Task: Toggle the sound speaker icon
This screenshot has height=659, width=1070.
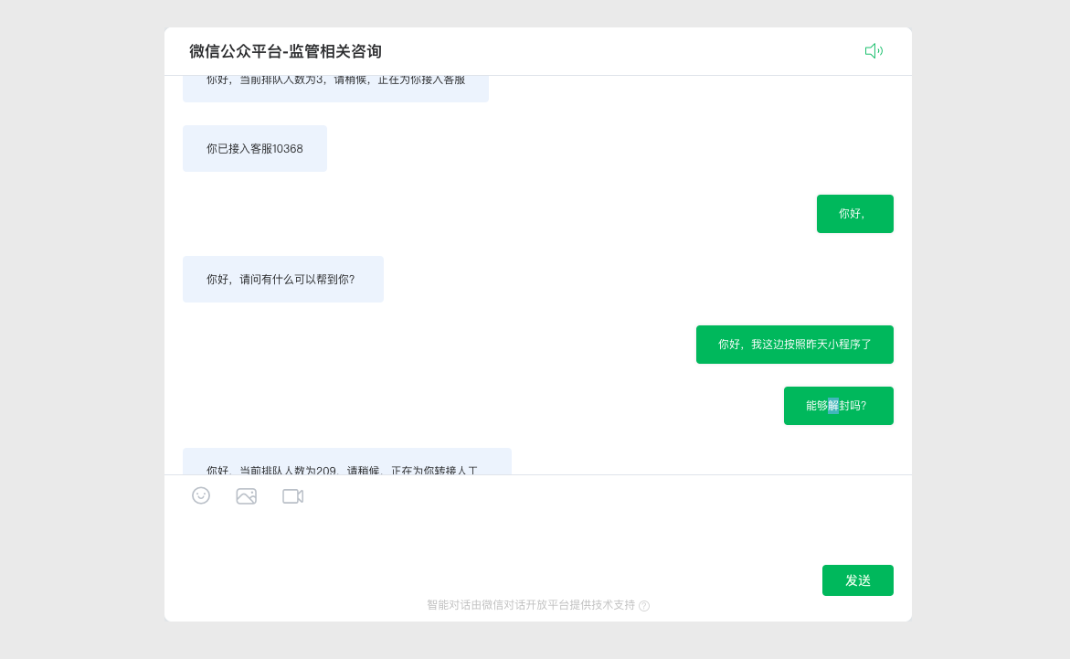Action: 874,51
